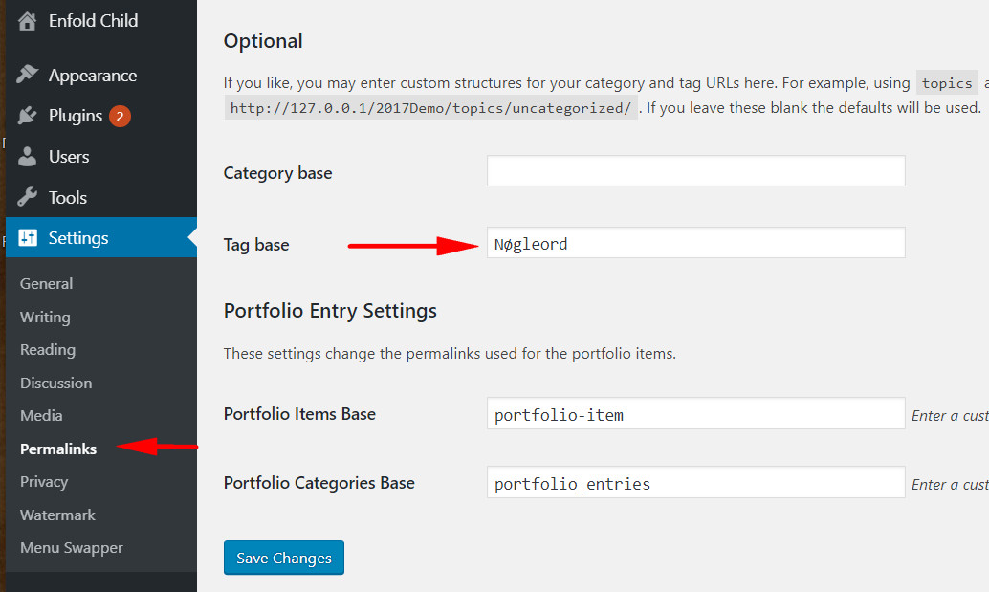Open the General settings submenu item

point(46,284)
